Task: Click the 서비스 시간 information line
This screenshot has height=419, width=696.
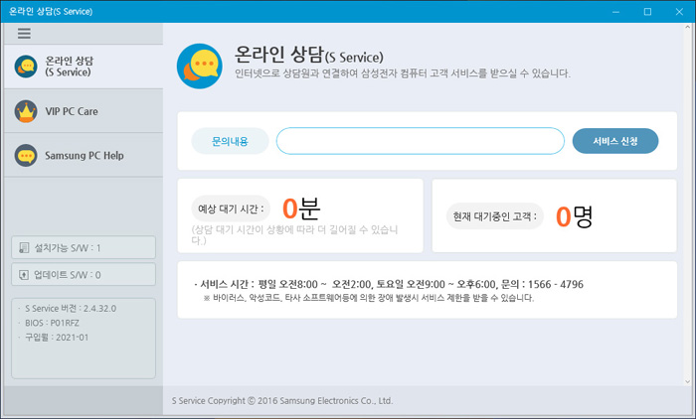Action: (389, 284)
